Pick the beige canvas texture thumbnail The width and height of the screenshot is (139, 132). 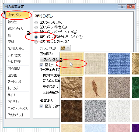95,64
